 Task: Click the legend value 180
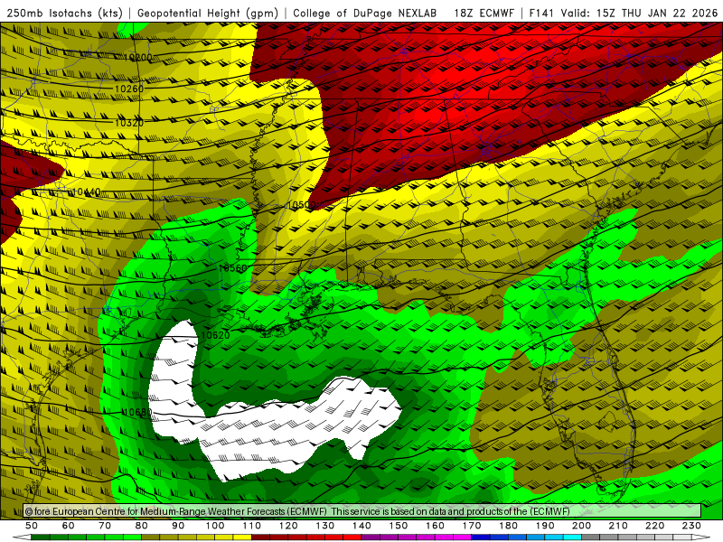tap(508, 526)
